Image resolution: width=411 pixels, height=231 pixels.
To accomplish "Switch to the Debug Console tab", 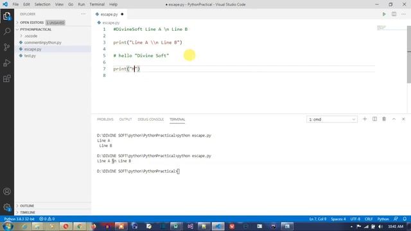I will (150, 119).
